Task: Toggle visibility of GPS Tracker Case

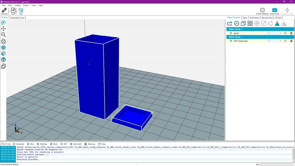Action: pyautogui.click(x=231, y=41)
